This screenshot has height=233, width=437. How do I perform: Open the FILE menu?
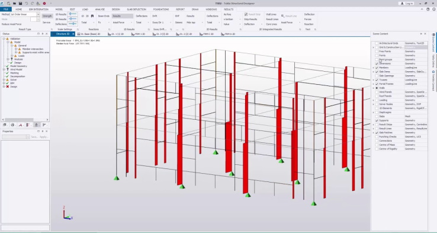(6, 9)
